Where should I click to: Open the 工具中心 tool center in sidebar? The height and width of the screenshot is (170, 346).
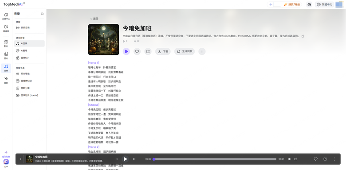6,16
